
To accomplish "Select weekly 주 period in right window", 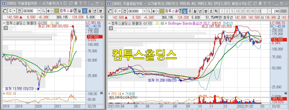I will click(x=190, y=11).
